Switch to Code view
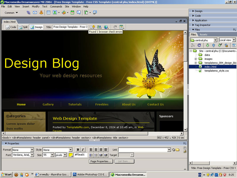This screenshot has width=237, height=178. pos(11,27)
